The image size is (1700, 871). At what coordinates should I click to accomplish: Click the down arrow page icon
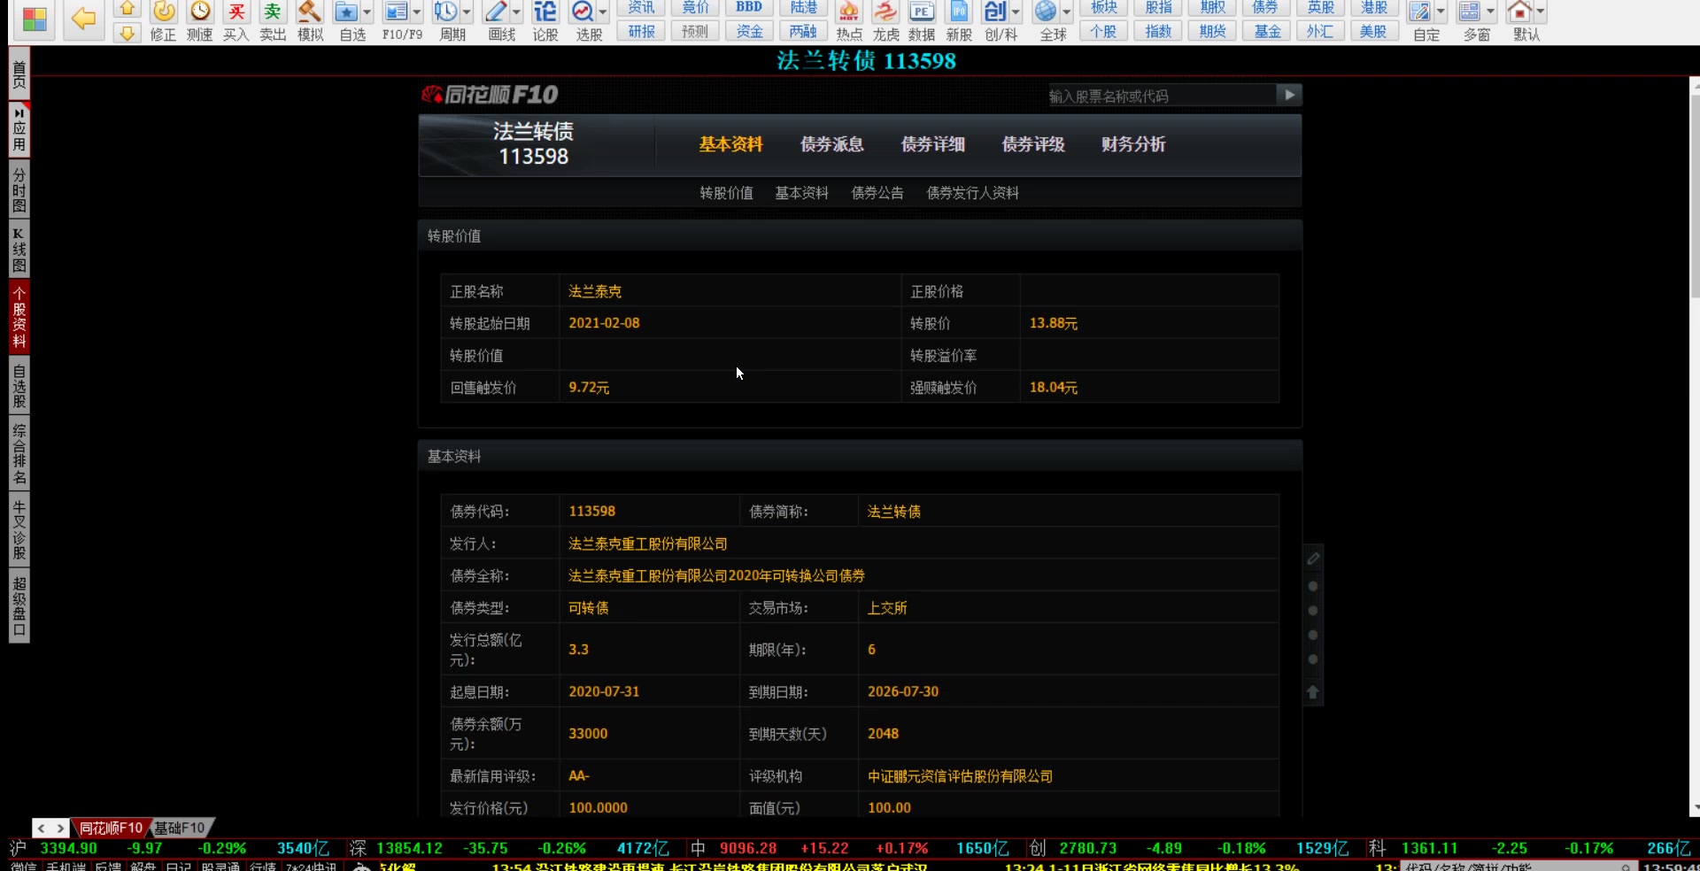(x=127, y=33)
